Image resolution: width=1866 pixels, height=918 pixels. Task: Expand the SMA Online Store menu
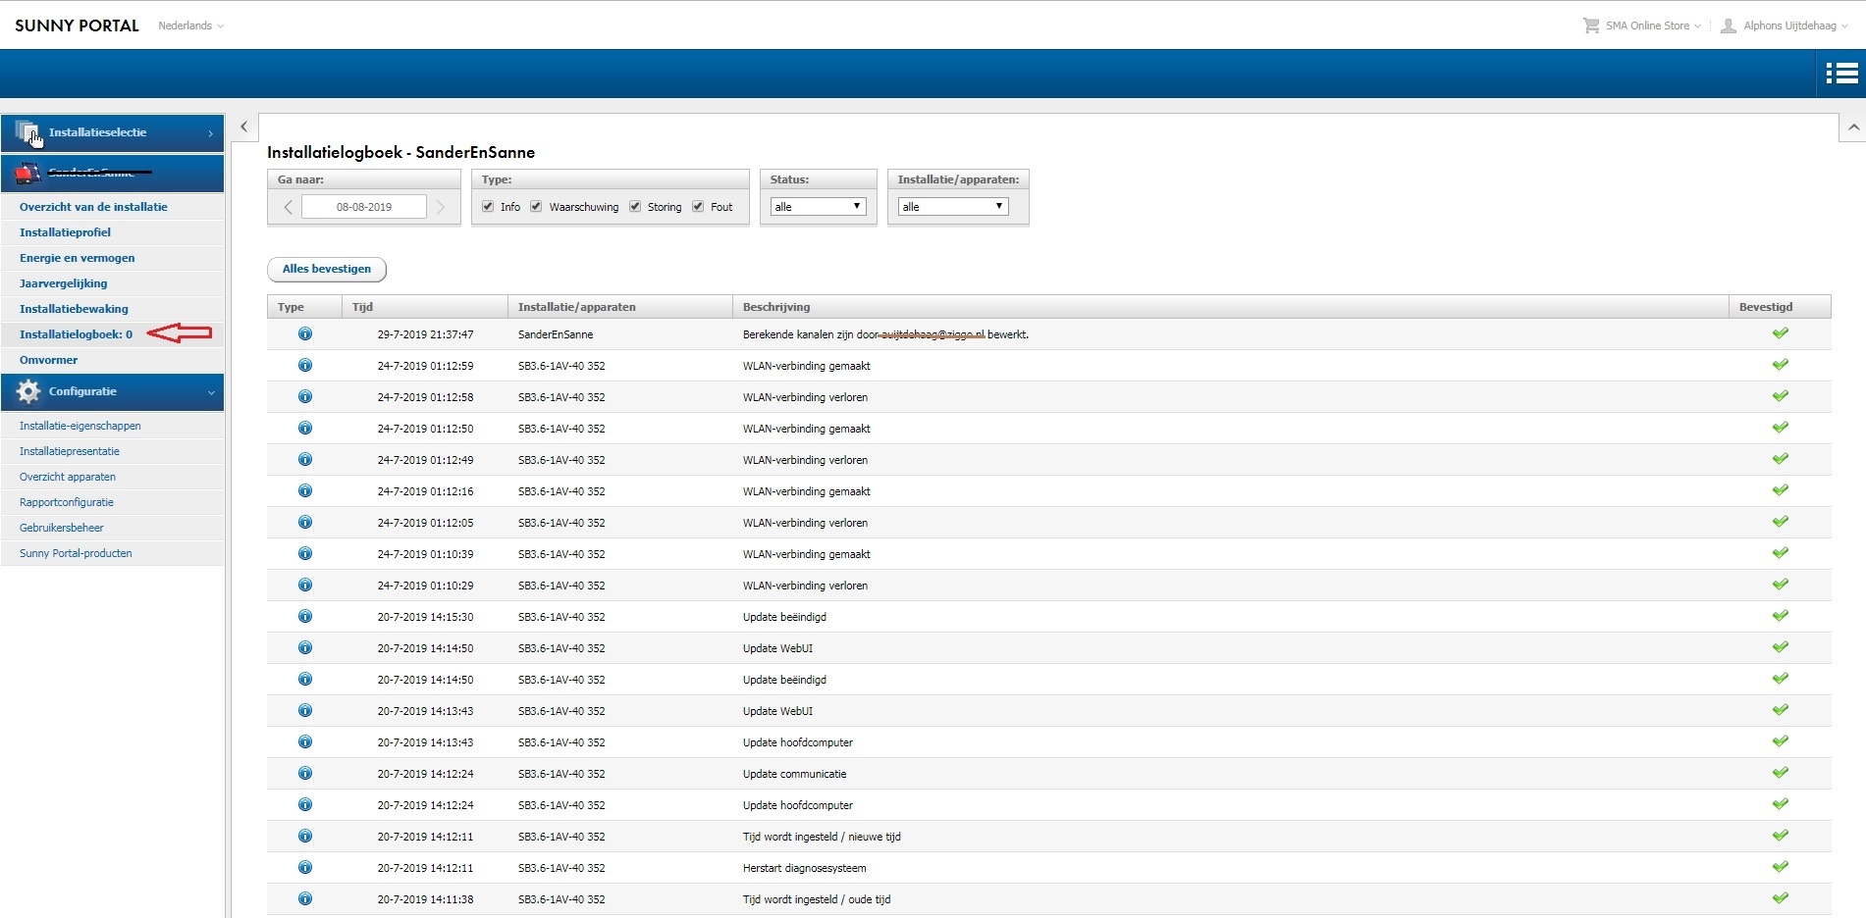(1654, 25)
